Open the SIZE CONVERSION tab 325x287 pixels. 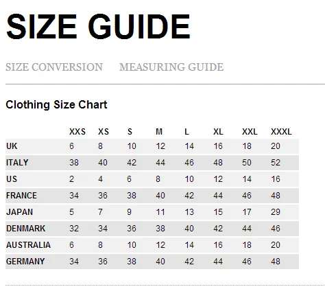coord(54,67)
